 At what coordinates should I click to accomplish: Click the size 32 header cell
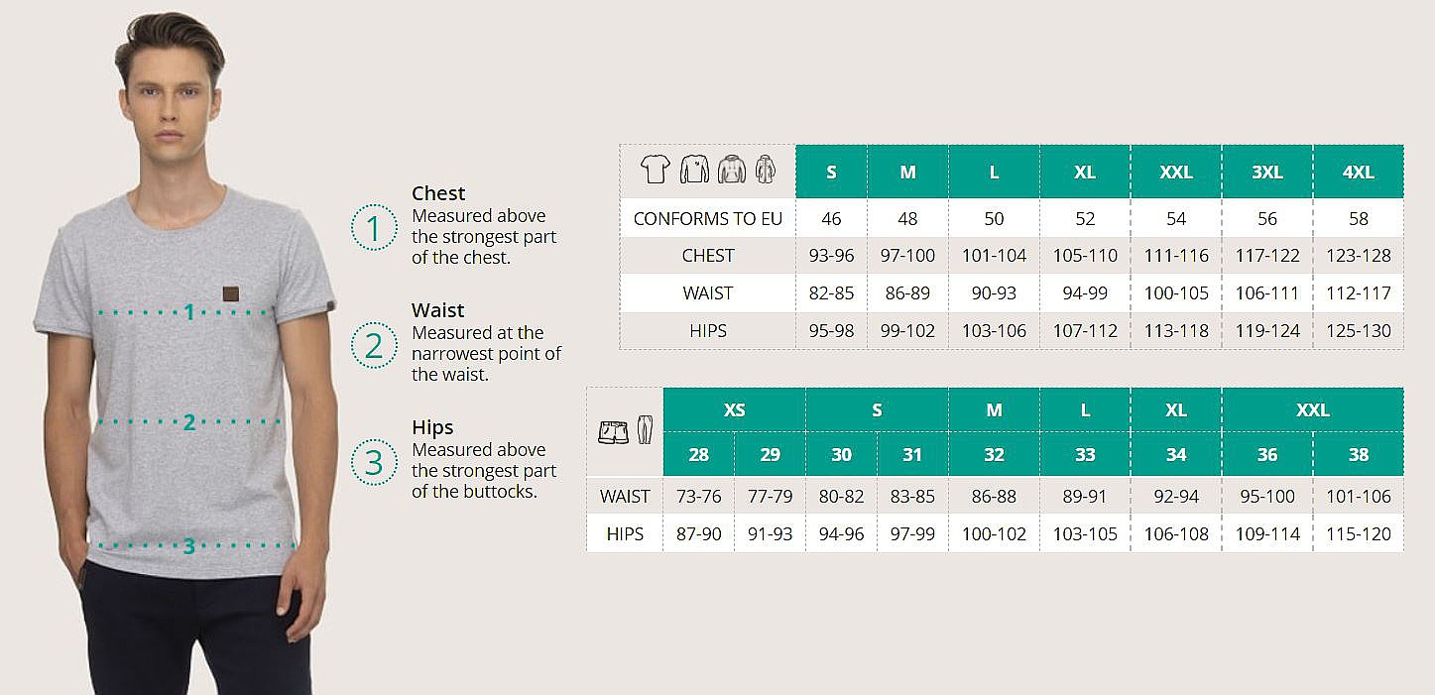coord(994,455)
